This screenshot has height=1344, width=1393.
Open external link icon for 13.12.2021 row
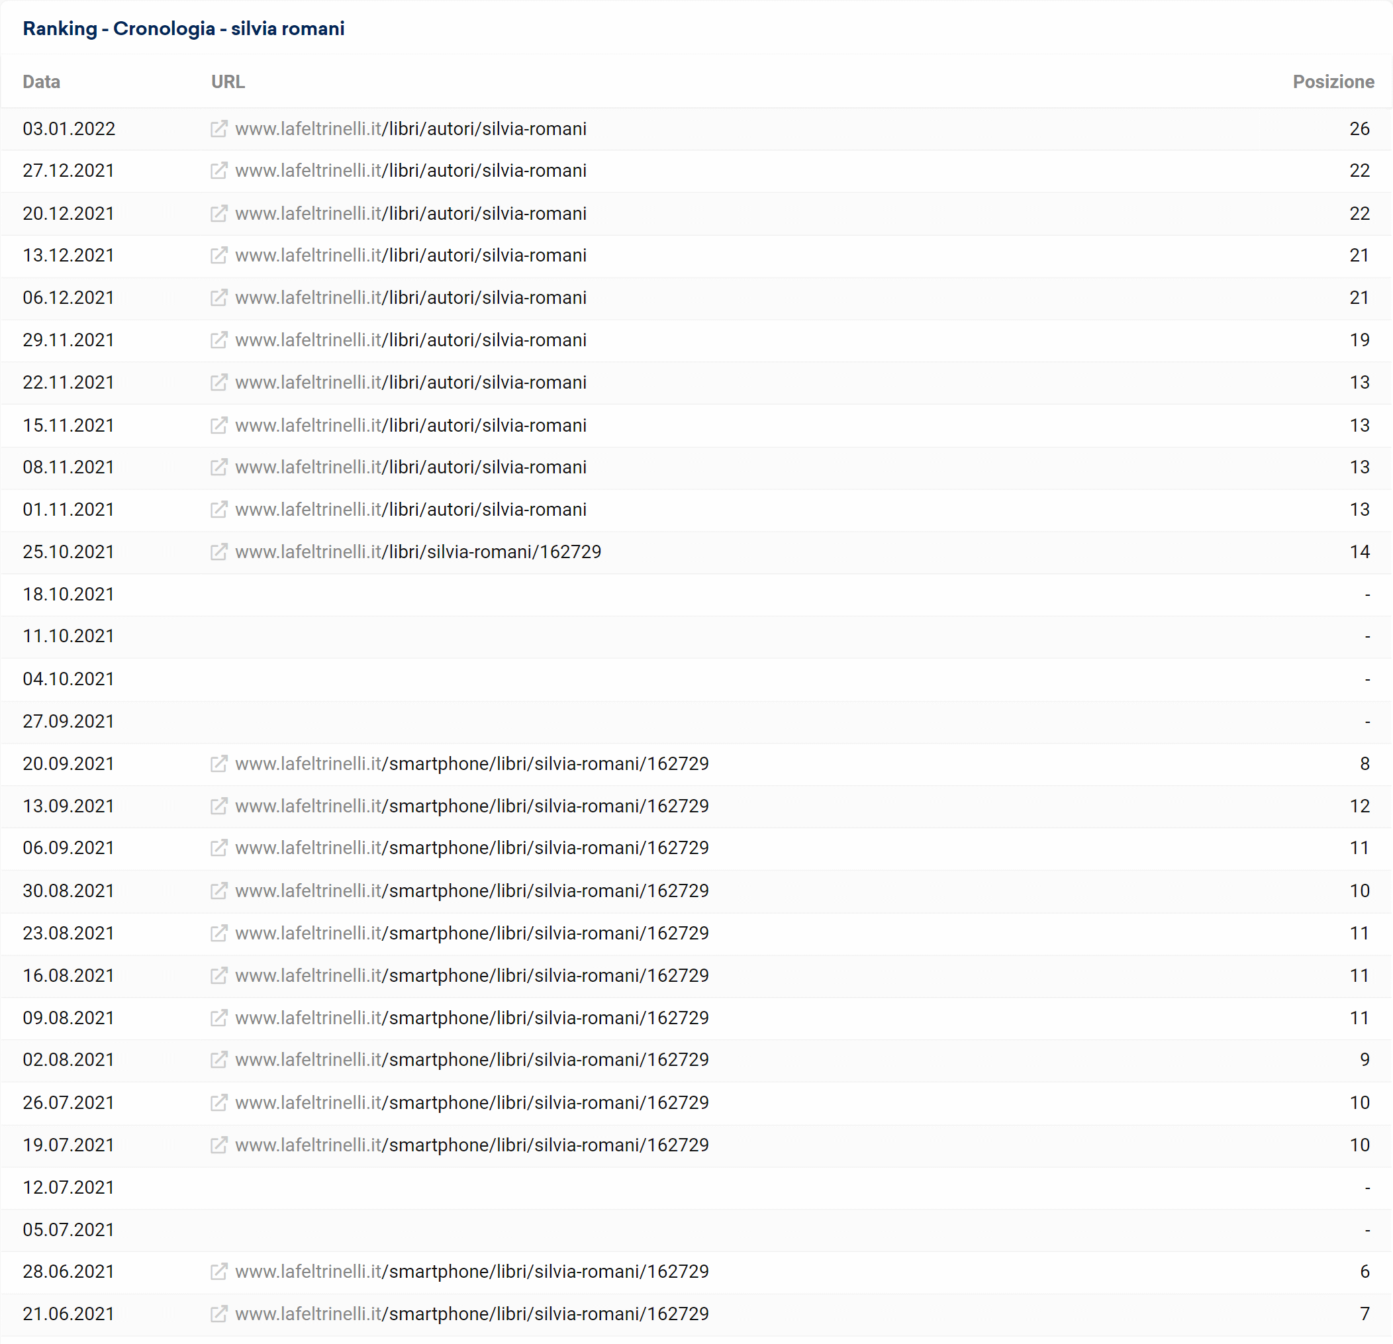(219, 255)
